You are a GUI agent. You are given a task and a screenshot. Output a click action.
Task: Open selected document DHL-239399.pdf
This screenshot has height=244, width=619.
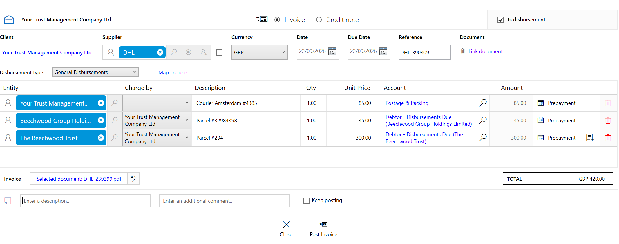pos(79,179)
